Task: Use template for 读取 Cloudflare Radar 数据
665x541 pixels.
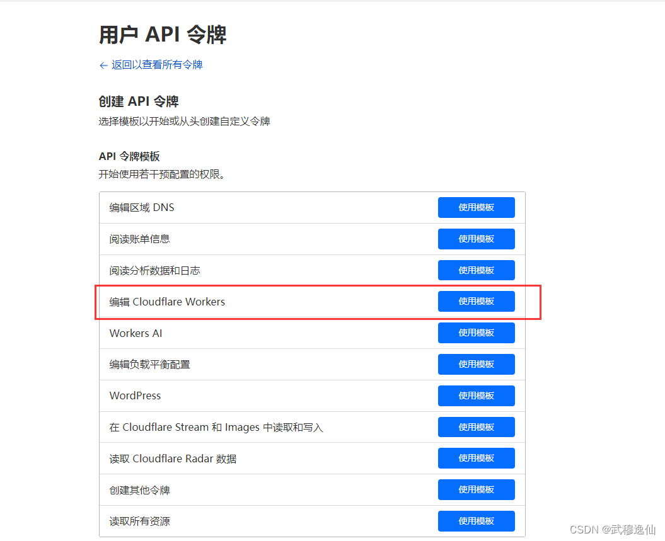Action: point(476,458)
